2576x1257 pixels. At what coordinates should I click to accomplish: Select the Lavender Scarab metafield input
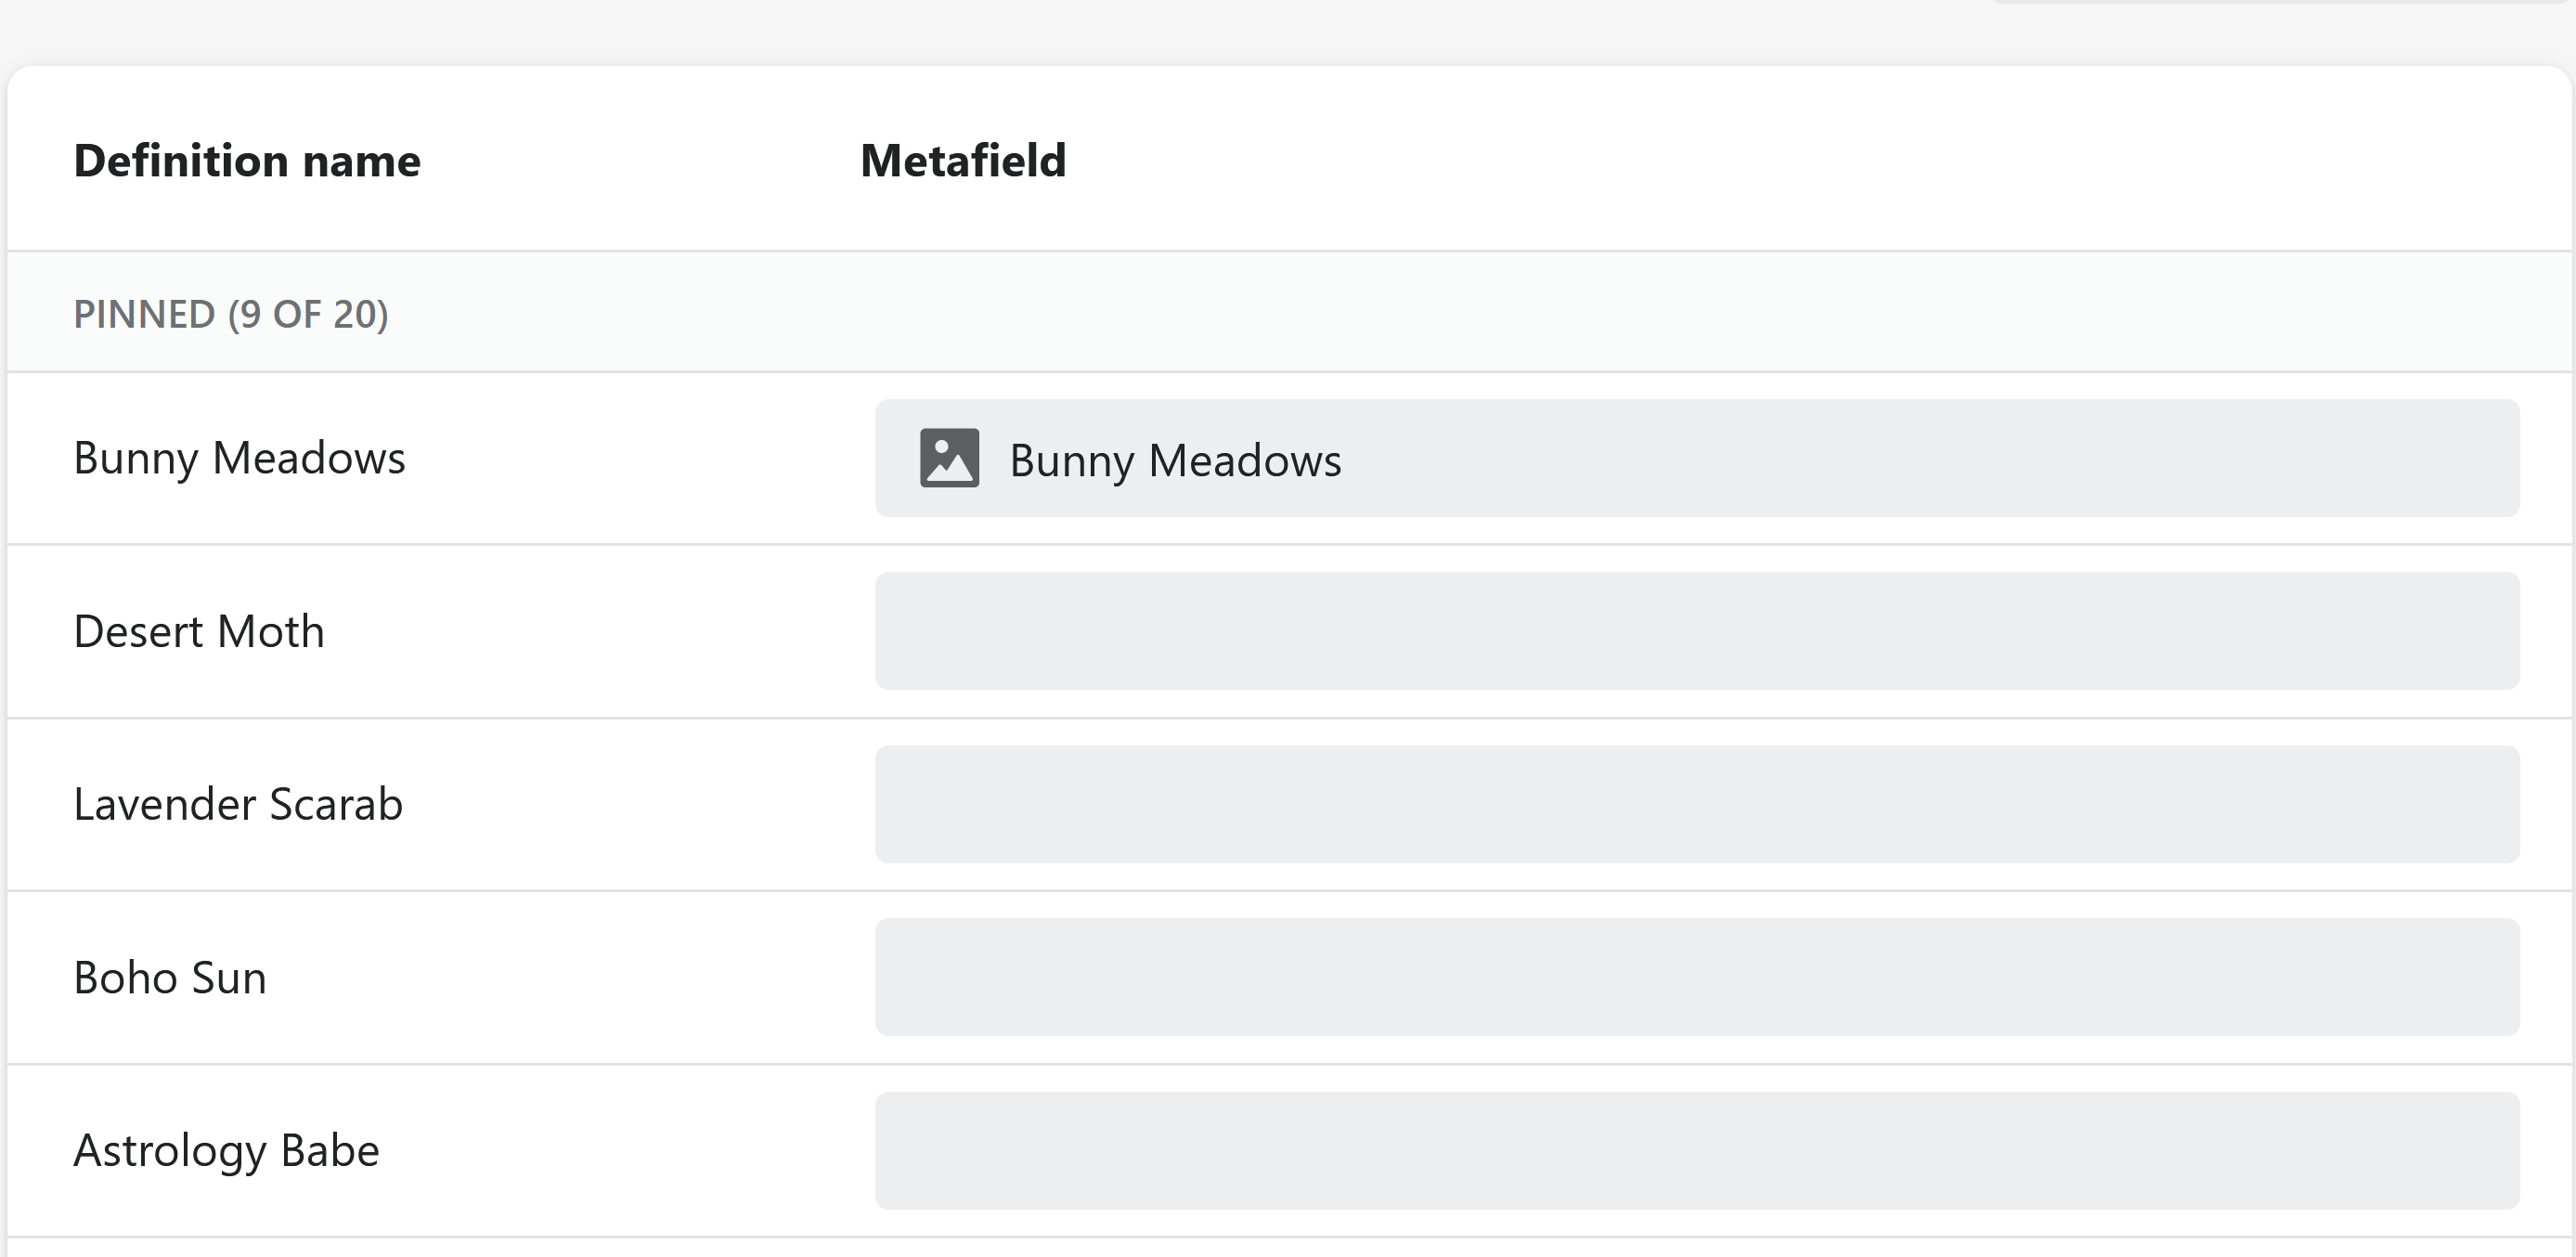point(1696,804)
